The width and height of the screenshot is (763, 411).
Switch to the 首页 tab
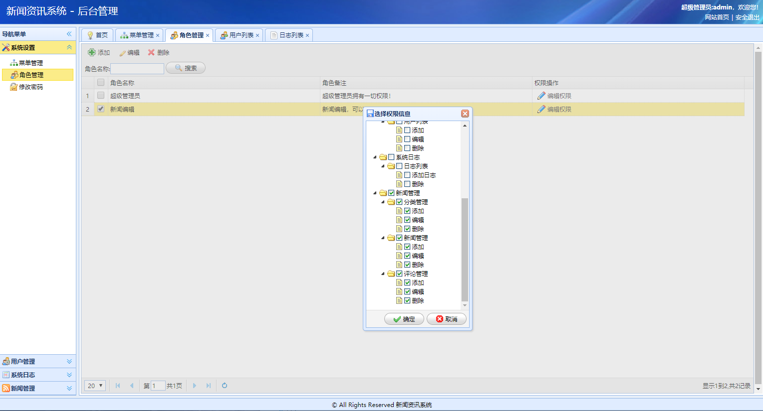[x=97, y=35]
